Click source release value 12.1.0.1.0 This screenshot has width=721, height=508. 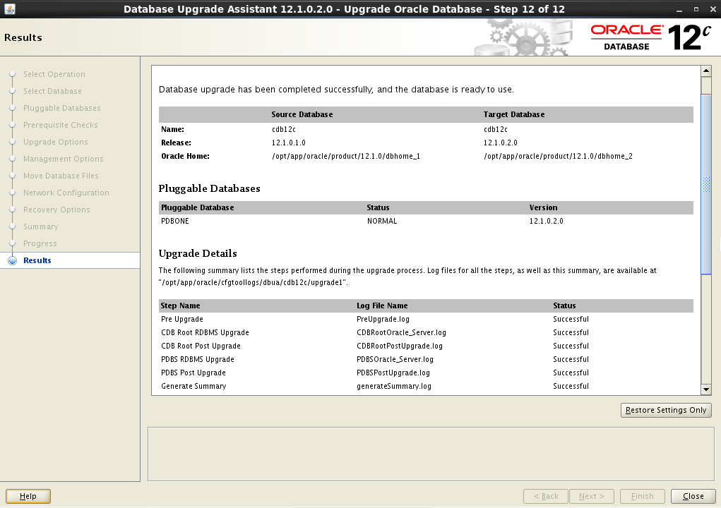(288, 143)
